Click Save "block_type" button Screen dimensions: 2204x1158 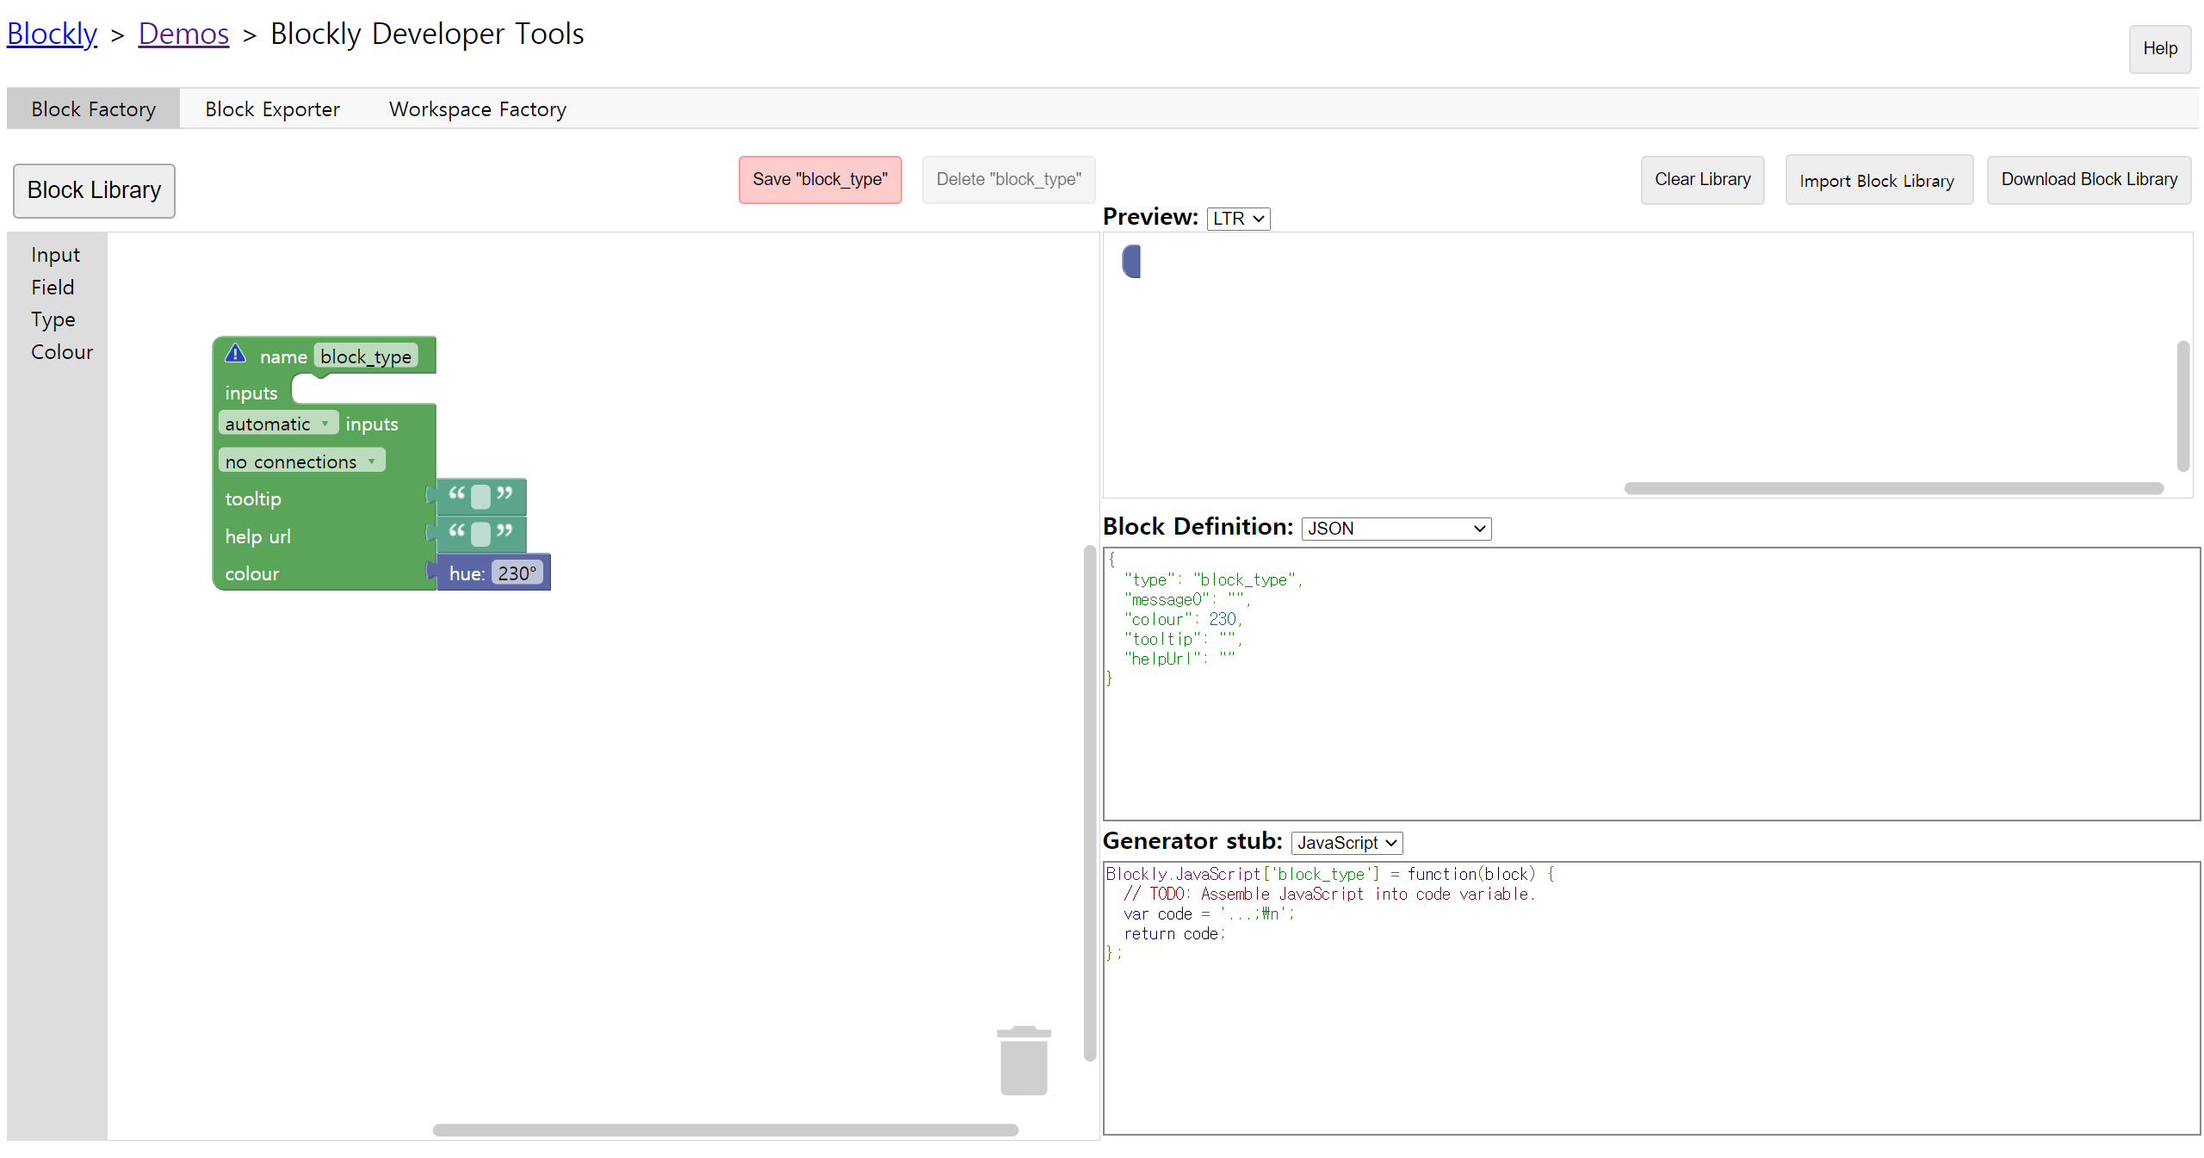click(x=819, y=180)
